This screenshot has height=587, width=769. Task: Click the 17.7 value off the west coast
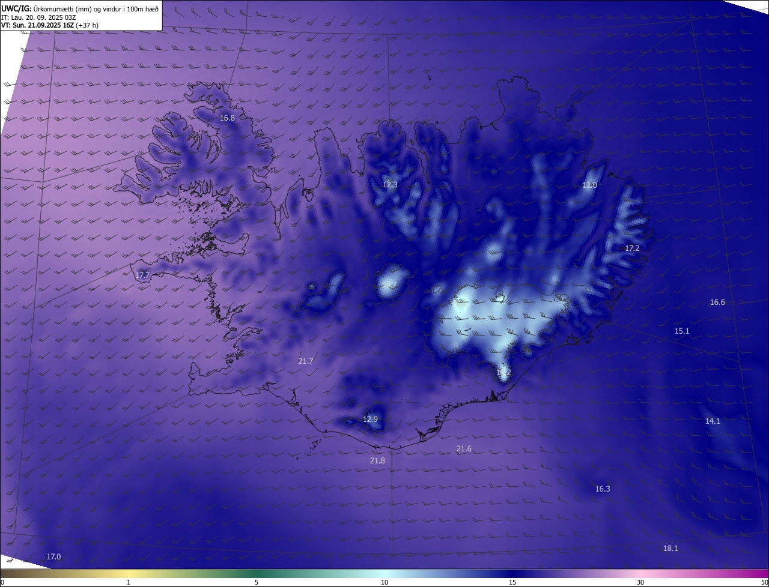[x=142, y=275]
